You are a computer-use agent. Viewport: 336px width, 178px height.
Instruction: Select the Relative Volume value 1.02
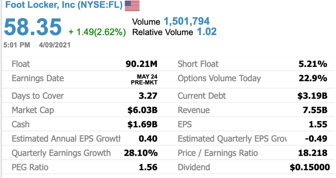207,32
